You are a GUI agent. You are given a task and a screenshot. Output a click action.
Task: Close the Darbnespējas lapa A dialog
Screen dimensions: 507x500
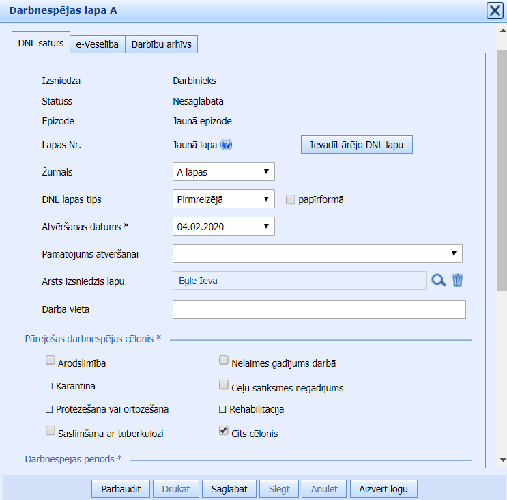pyautogui.click(x=494, y=10)
